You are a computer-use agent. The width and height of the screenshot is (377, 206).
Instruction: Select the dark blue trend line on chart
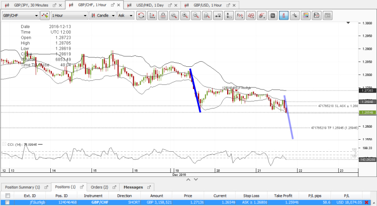pyautogui.click(x=195, y=91)
